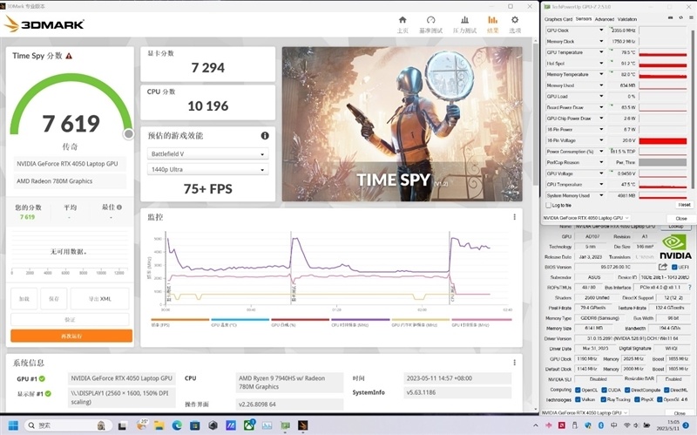The width and height of the screenshot is (697, 435).
Task: Open PerfCap Reason sensor dropdown arrow
Action: (x=601, y=162)
